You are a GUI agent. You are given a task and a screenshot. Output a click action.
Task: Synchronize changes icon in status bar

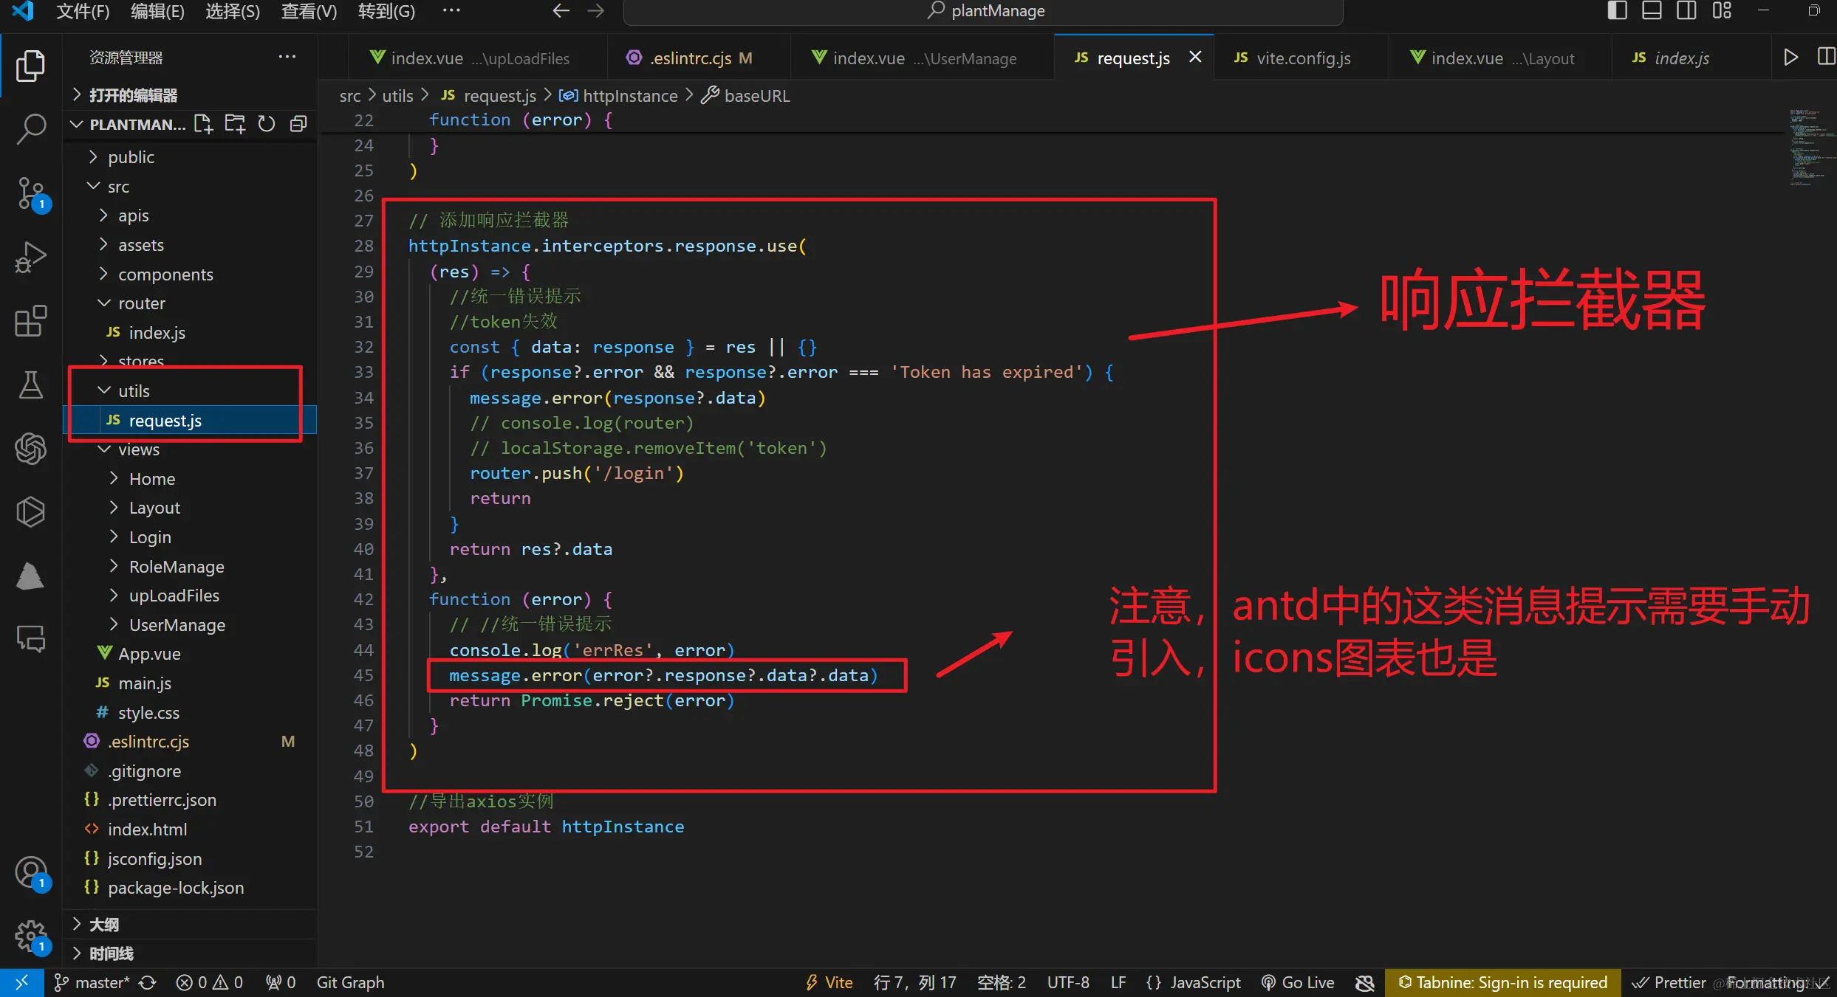148,982
